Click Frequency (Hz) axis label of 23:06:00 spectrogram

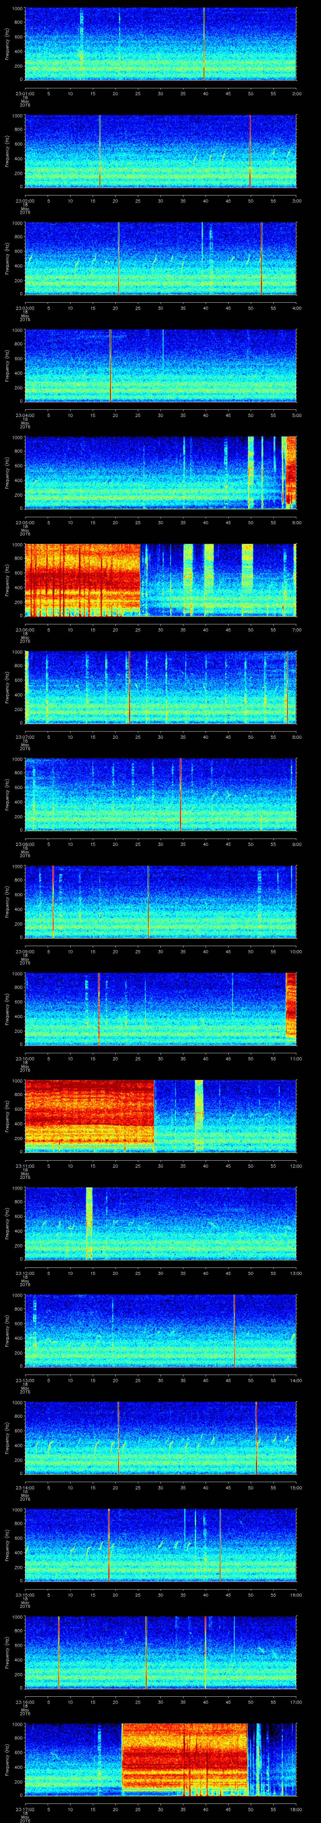[7, 580]
